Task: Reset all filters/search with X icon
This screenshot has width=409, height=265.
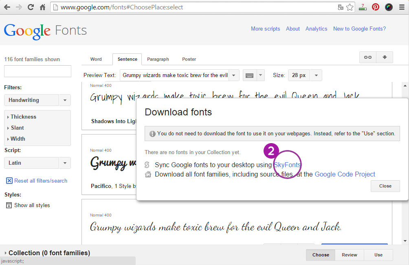Action: point(9,181)
